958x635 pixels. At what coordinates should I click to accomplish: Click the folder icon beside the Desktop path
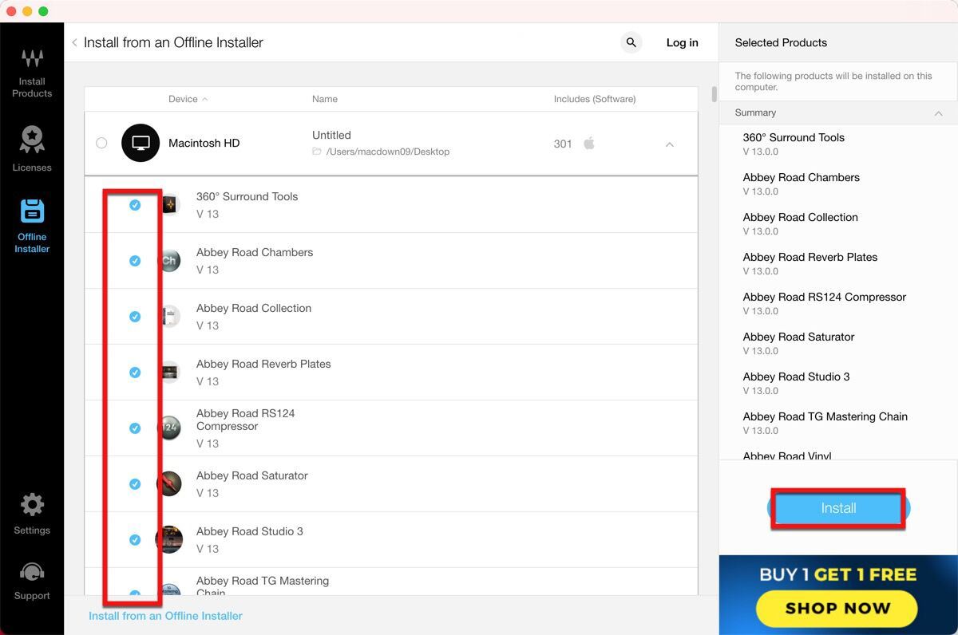click(317, 152)
